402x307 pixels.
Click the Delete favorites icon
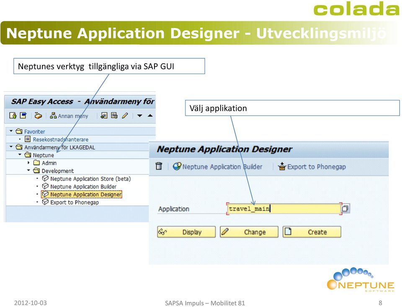(x=114, y=116)
